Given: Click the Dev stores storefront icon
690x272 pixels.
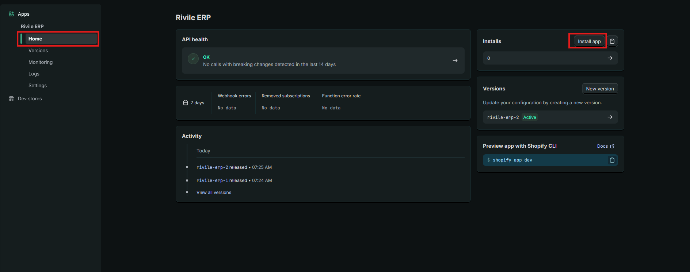Looking at the screenshot, I should pos(11,98).
